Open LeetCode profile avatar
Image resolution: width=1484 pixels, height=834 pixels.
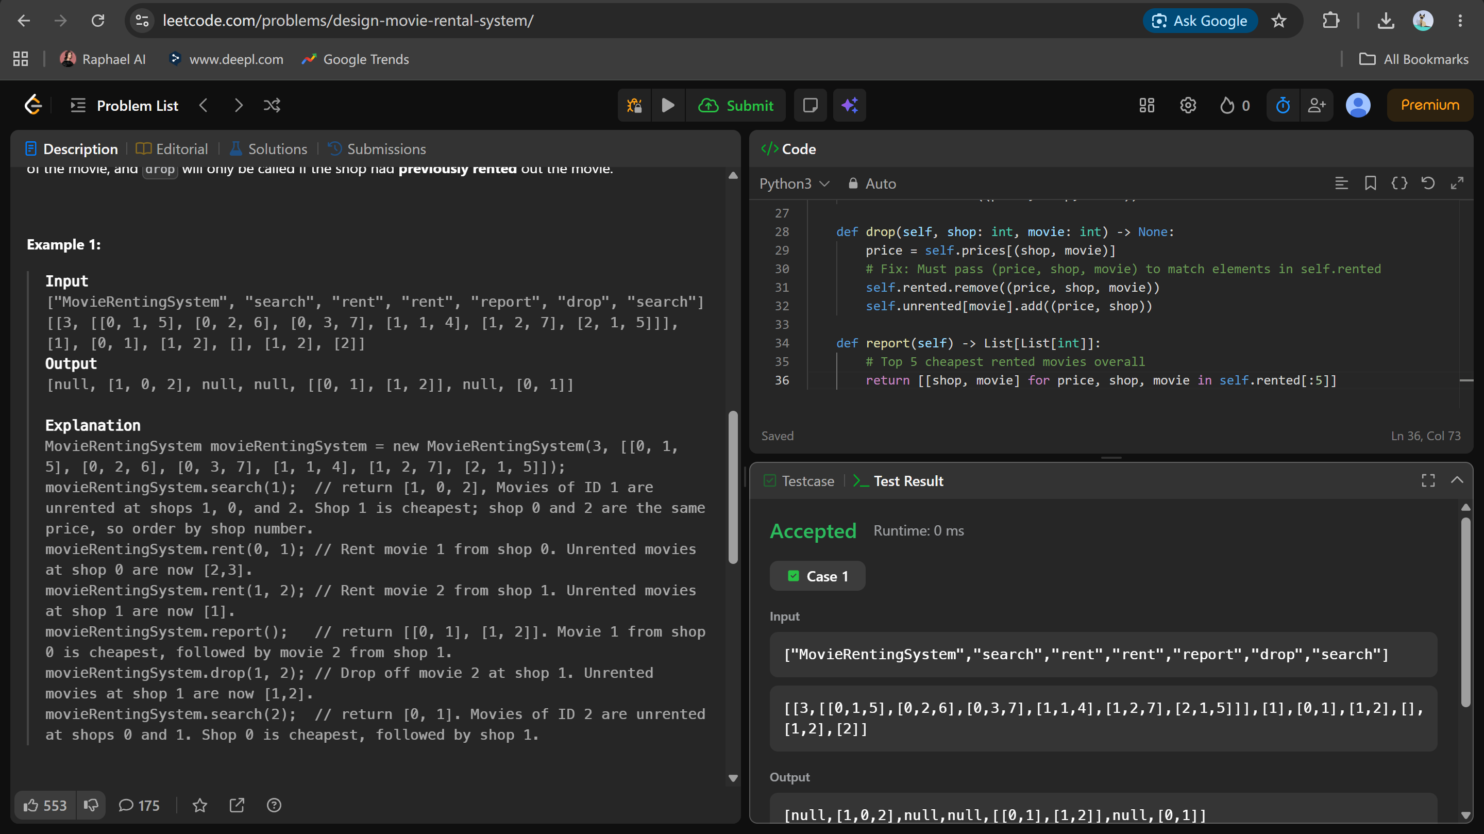1358,106
